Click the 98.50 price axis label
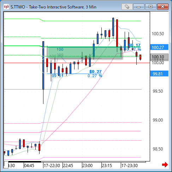Image resolution: width=172 pixels, height=172 pixels. pyautogui.click(x=158, y=149)
